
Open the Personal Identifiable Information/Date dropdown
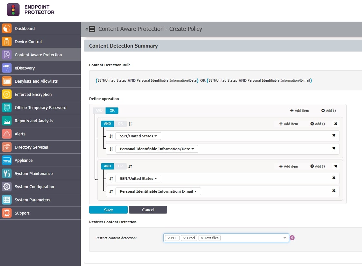157,149
